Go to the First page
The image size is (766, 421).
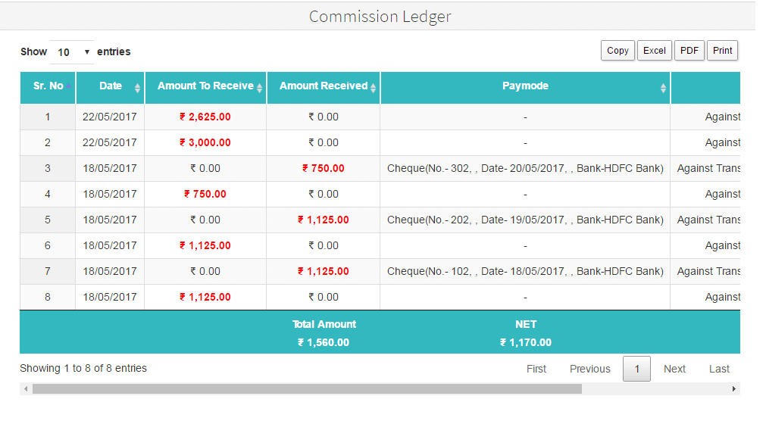point(536,369)
